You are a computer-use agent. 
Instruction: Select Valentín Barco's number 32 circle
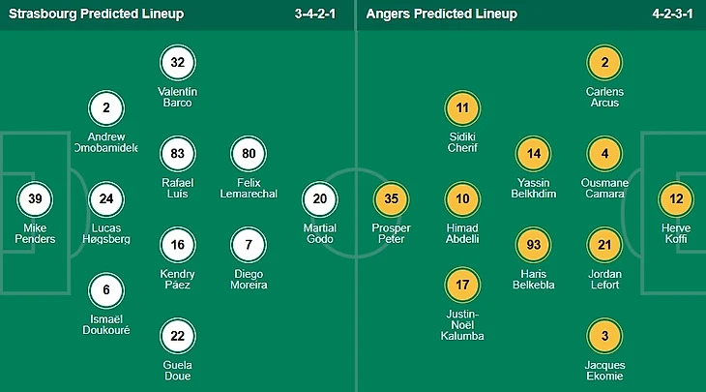click(x=177, y=63)
